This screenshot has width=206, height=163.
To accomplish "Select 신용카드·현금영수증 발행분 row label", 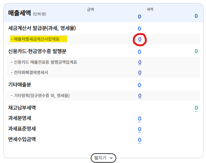I will [37, 51].
